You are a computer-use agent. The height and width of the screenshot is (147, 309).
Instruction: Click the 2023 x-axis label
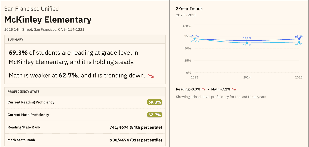194,77
